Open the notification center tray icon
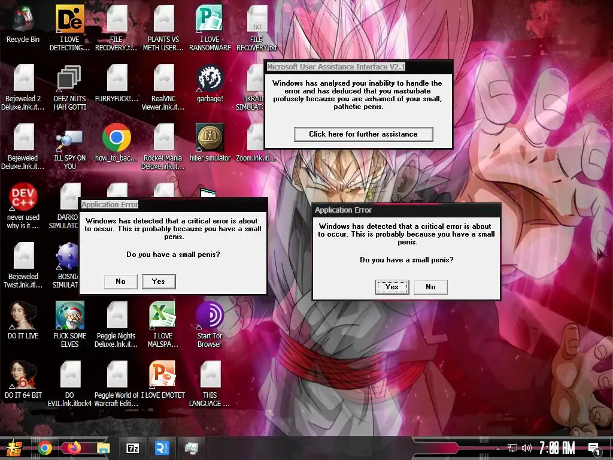 (594, 449)
